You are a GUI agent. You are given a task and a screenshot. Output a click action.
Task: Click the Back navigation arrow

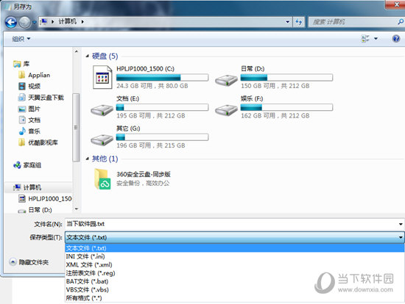pos(11,23)
